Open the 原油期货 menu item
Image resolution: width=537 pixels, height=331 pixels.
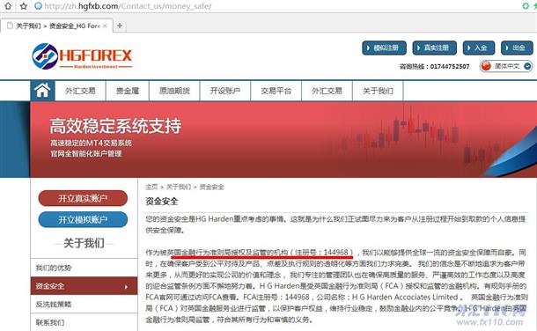[x=174, y=91]
